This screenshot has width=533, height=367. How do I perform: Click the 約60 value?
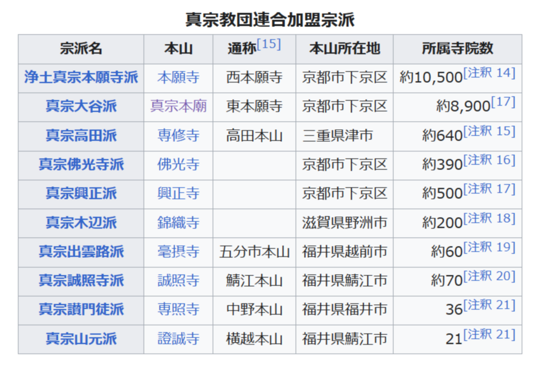(447, 252)
